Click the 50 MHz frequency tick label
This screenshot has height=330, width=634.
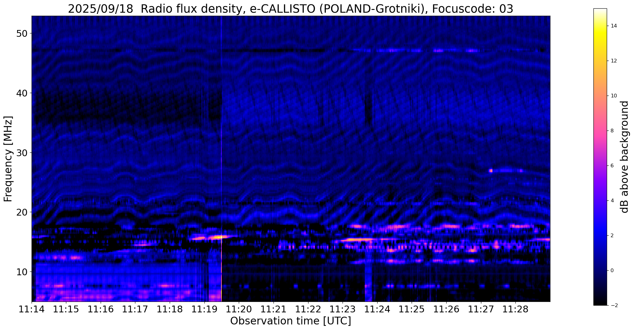tap(22, 33)
